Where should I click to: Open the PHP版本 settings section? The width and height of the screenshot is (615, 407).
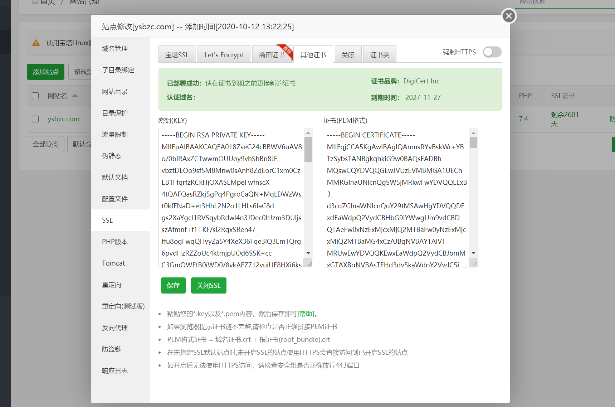115,242
